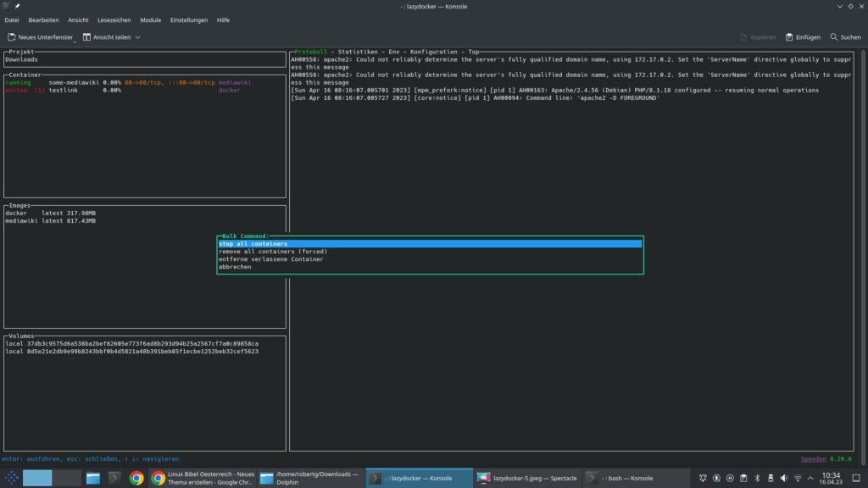The height and width of the screenshot is (488, 868).
Task: Open the pinned Google Chrome launcher
Action: pos(136,478)
